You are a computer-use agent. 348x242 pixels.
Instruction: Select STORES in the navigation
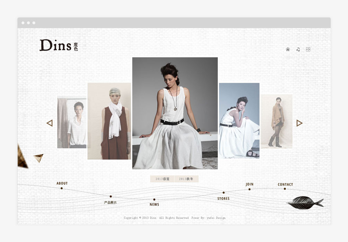click(223, 198)
